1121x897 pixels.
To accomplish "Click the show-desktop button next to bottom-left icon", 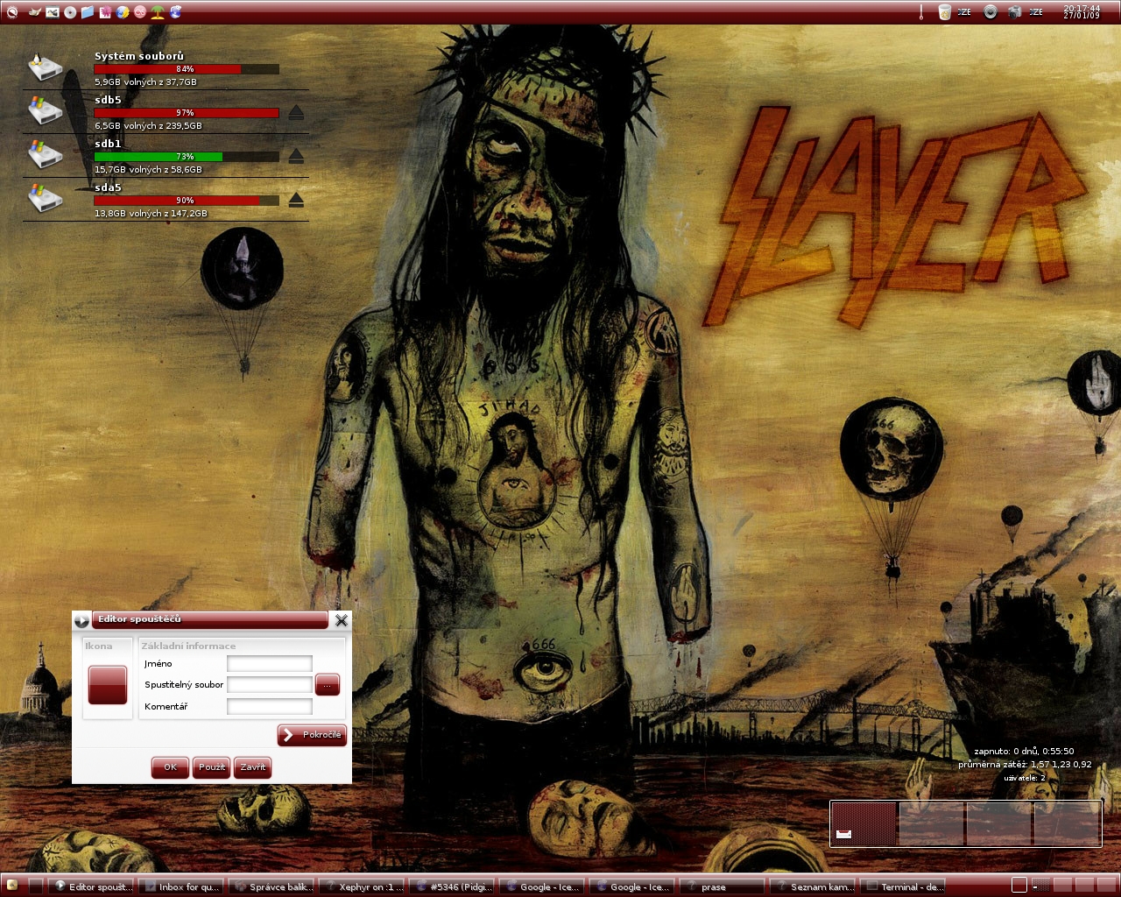I will 35,886.
